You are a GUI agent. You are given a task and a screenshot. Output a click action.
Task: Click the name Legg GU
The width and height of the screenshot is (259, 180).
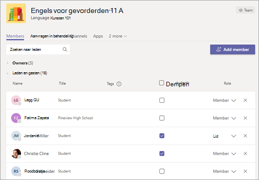click(x=32, y=100)
